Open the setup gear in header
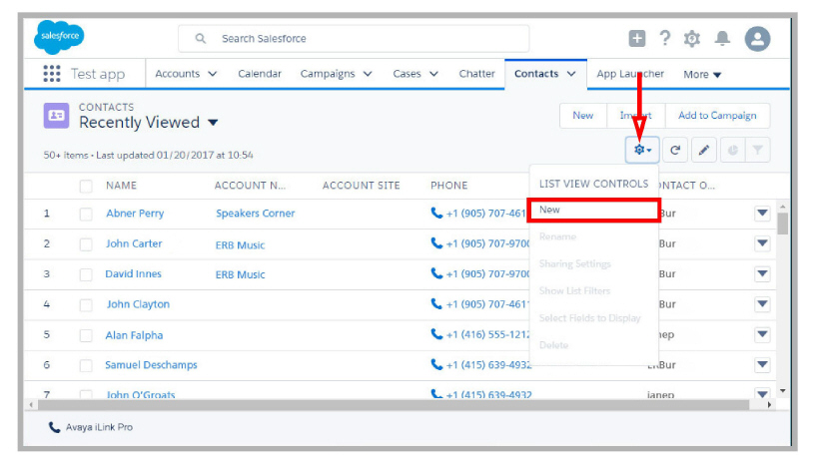Image resolution: width=815 pixels, height=465 pixels. (x=692, y=39)
